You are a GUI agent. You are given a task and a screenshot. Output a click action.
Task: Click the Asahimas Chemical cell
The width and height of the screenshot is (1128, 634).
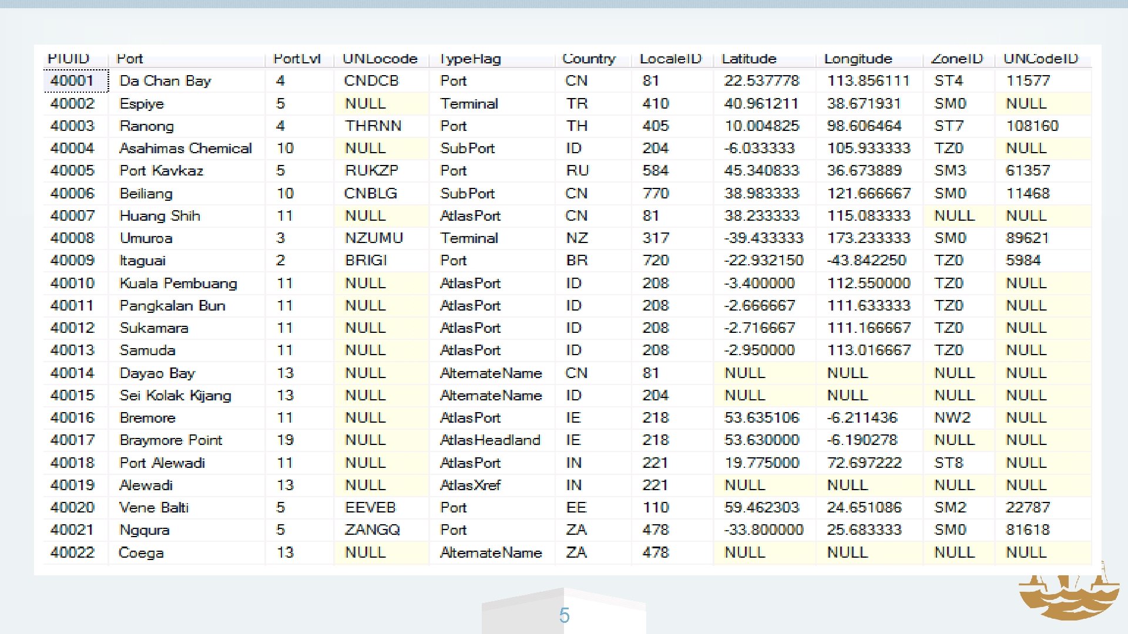(187, 148)
